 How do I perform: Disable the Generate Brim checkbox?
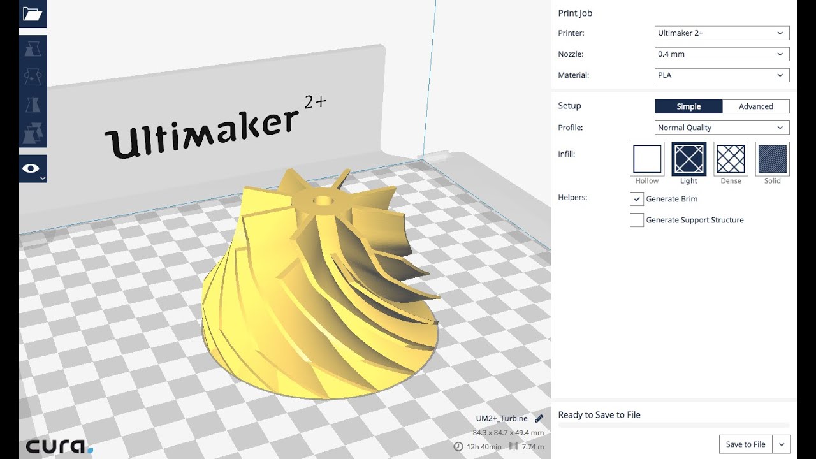coord(636,199)
